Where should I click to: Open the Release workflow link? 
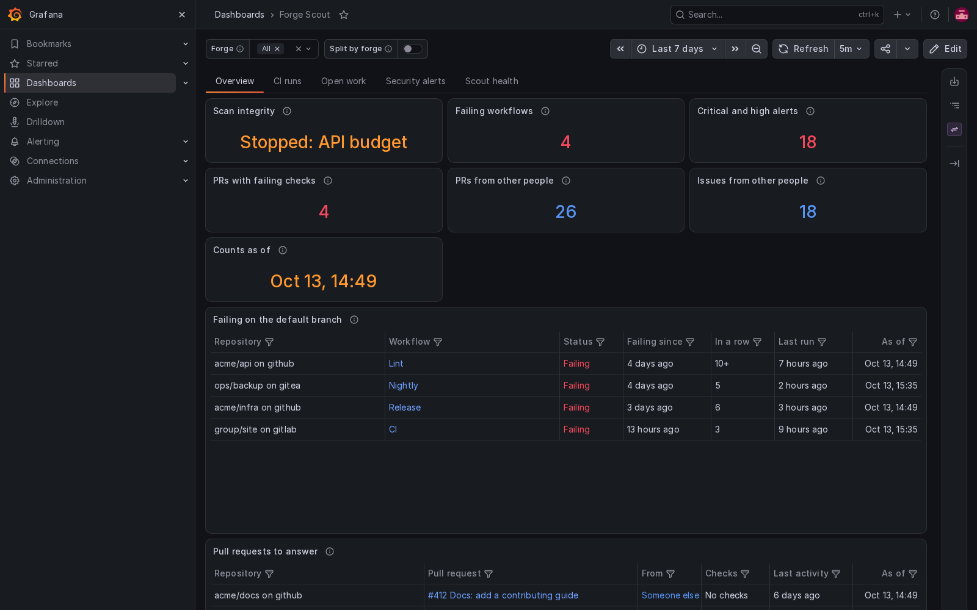coord(405,407)
